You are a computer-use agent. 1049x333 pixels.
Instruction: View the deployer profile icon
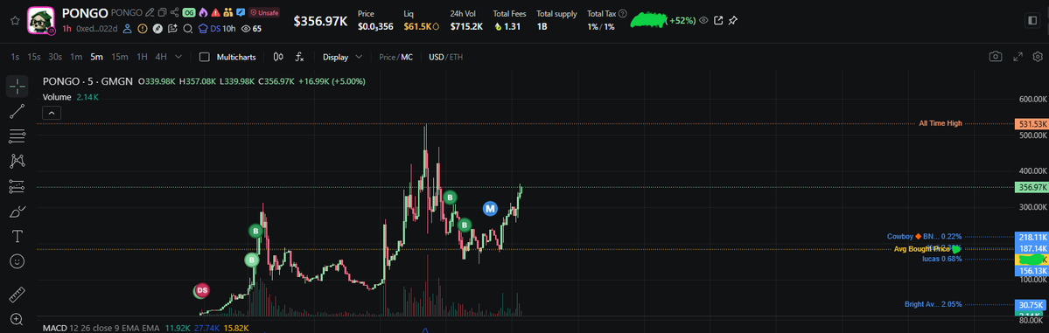click(x=127, y=29)
